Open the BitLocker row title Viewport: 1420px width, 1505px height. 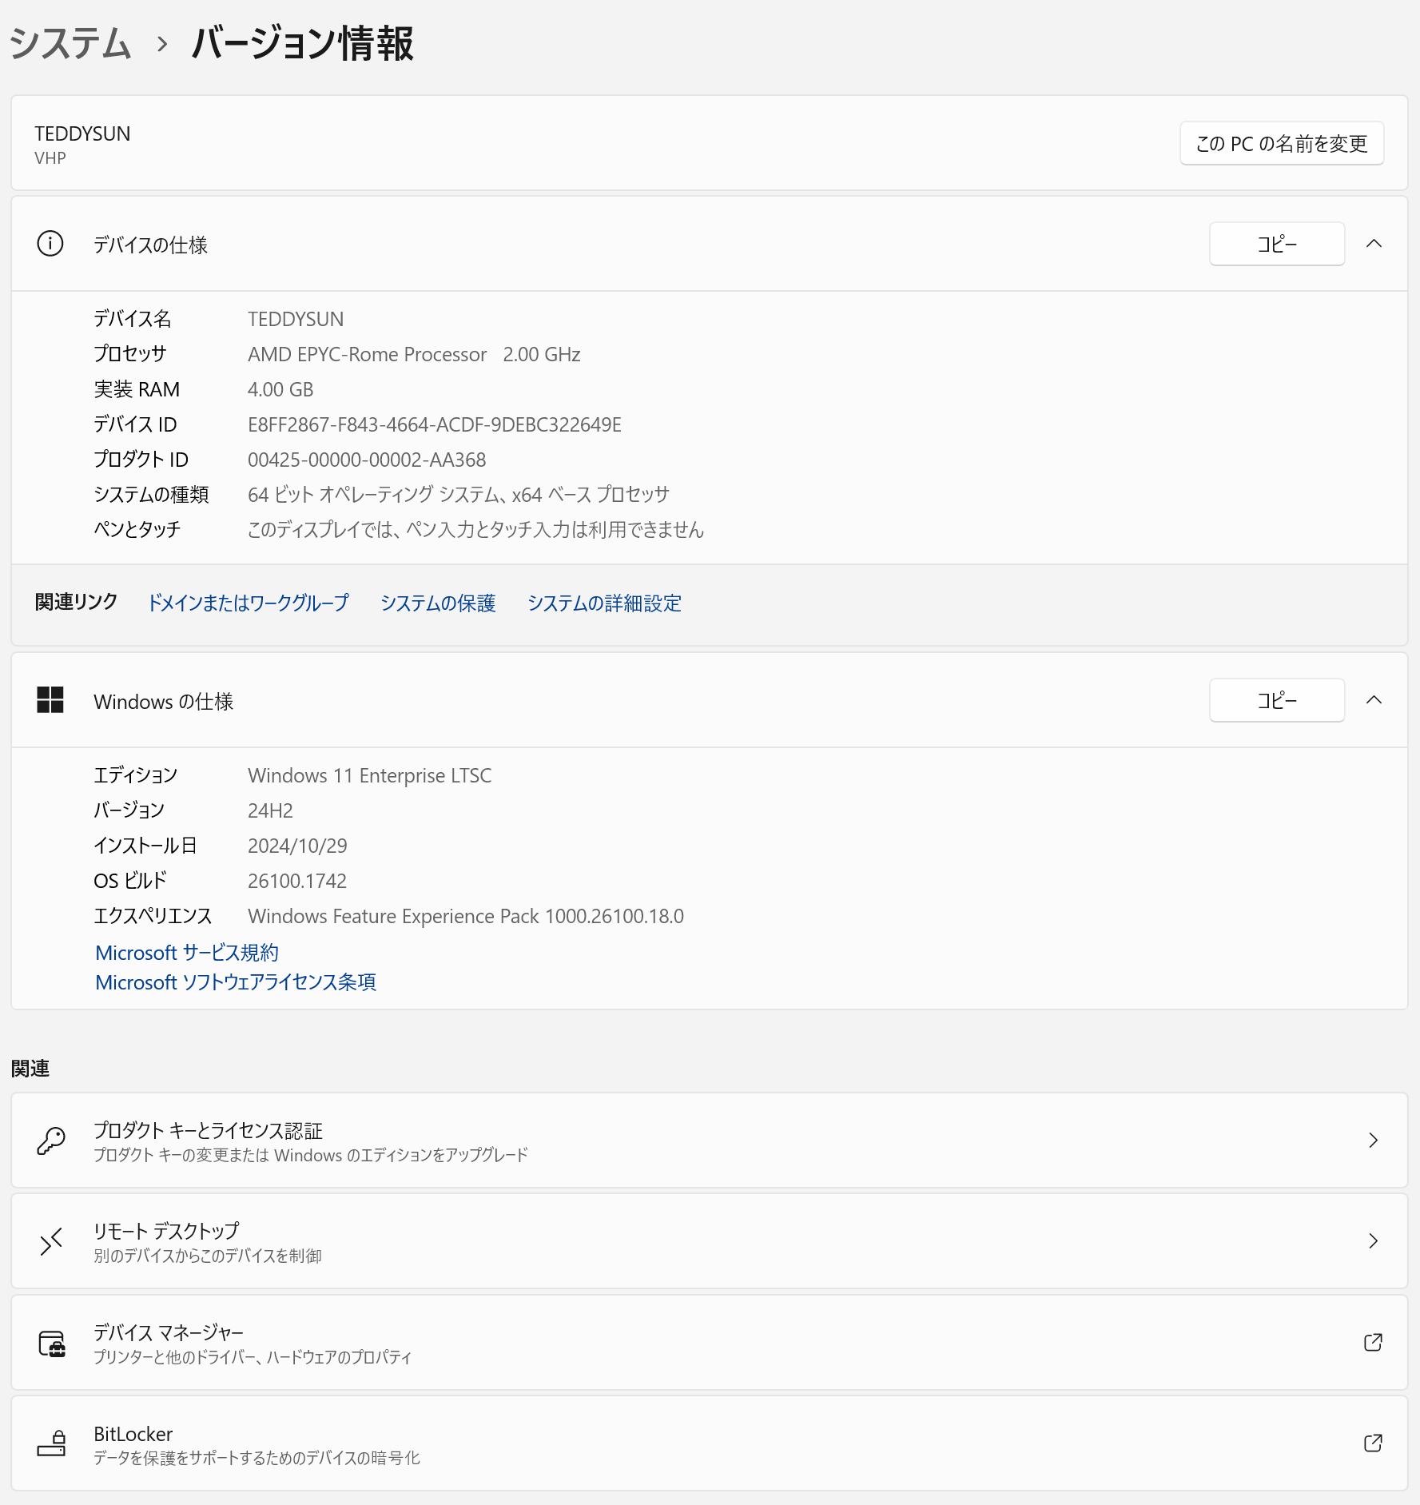(133, 1434)
